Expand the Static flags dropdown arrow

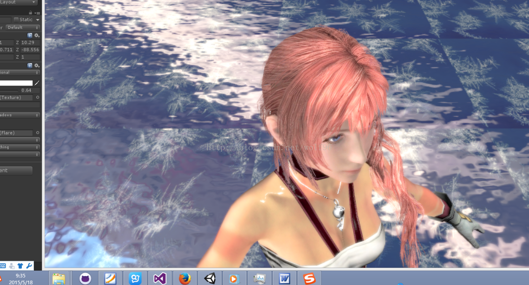[x=38, y=20]
